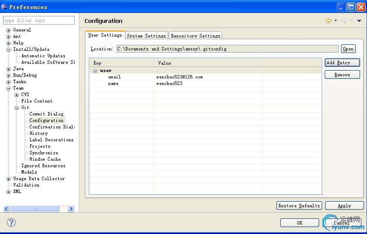Image resolution: width=367 pixels, height=234 pixels.
Task: Select Available Software Sites tree item
Action: pyautogui.click(x=48, y=62)
